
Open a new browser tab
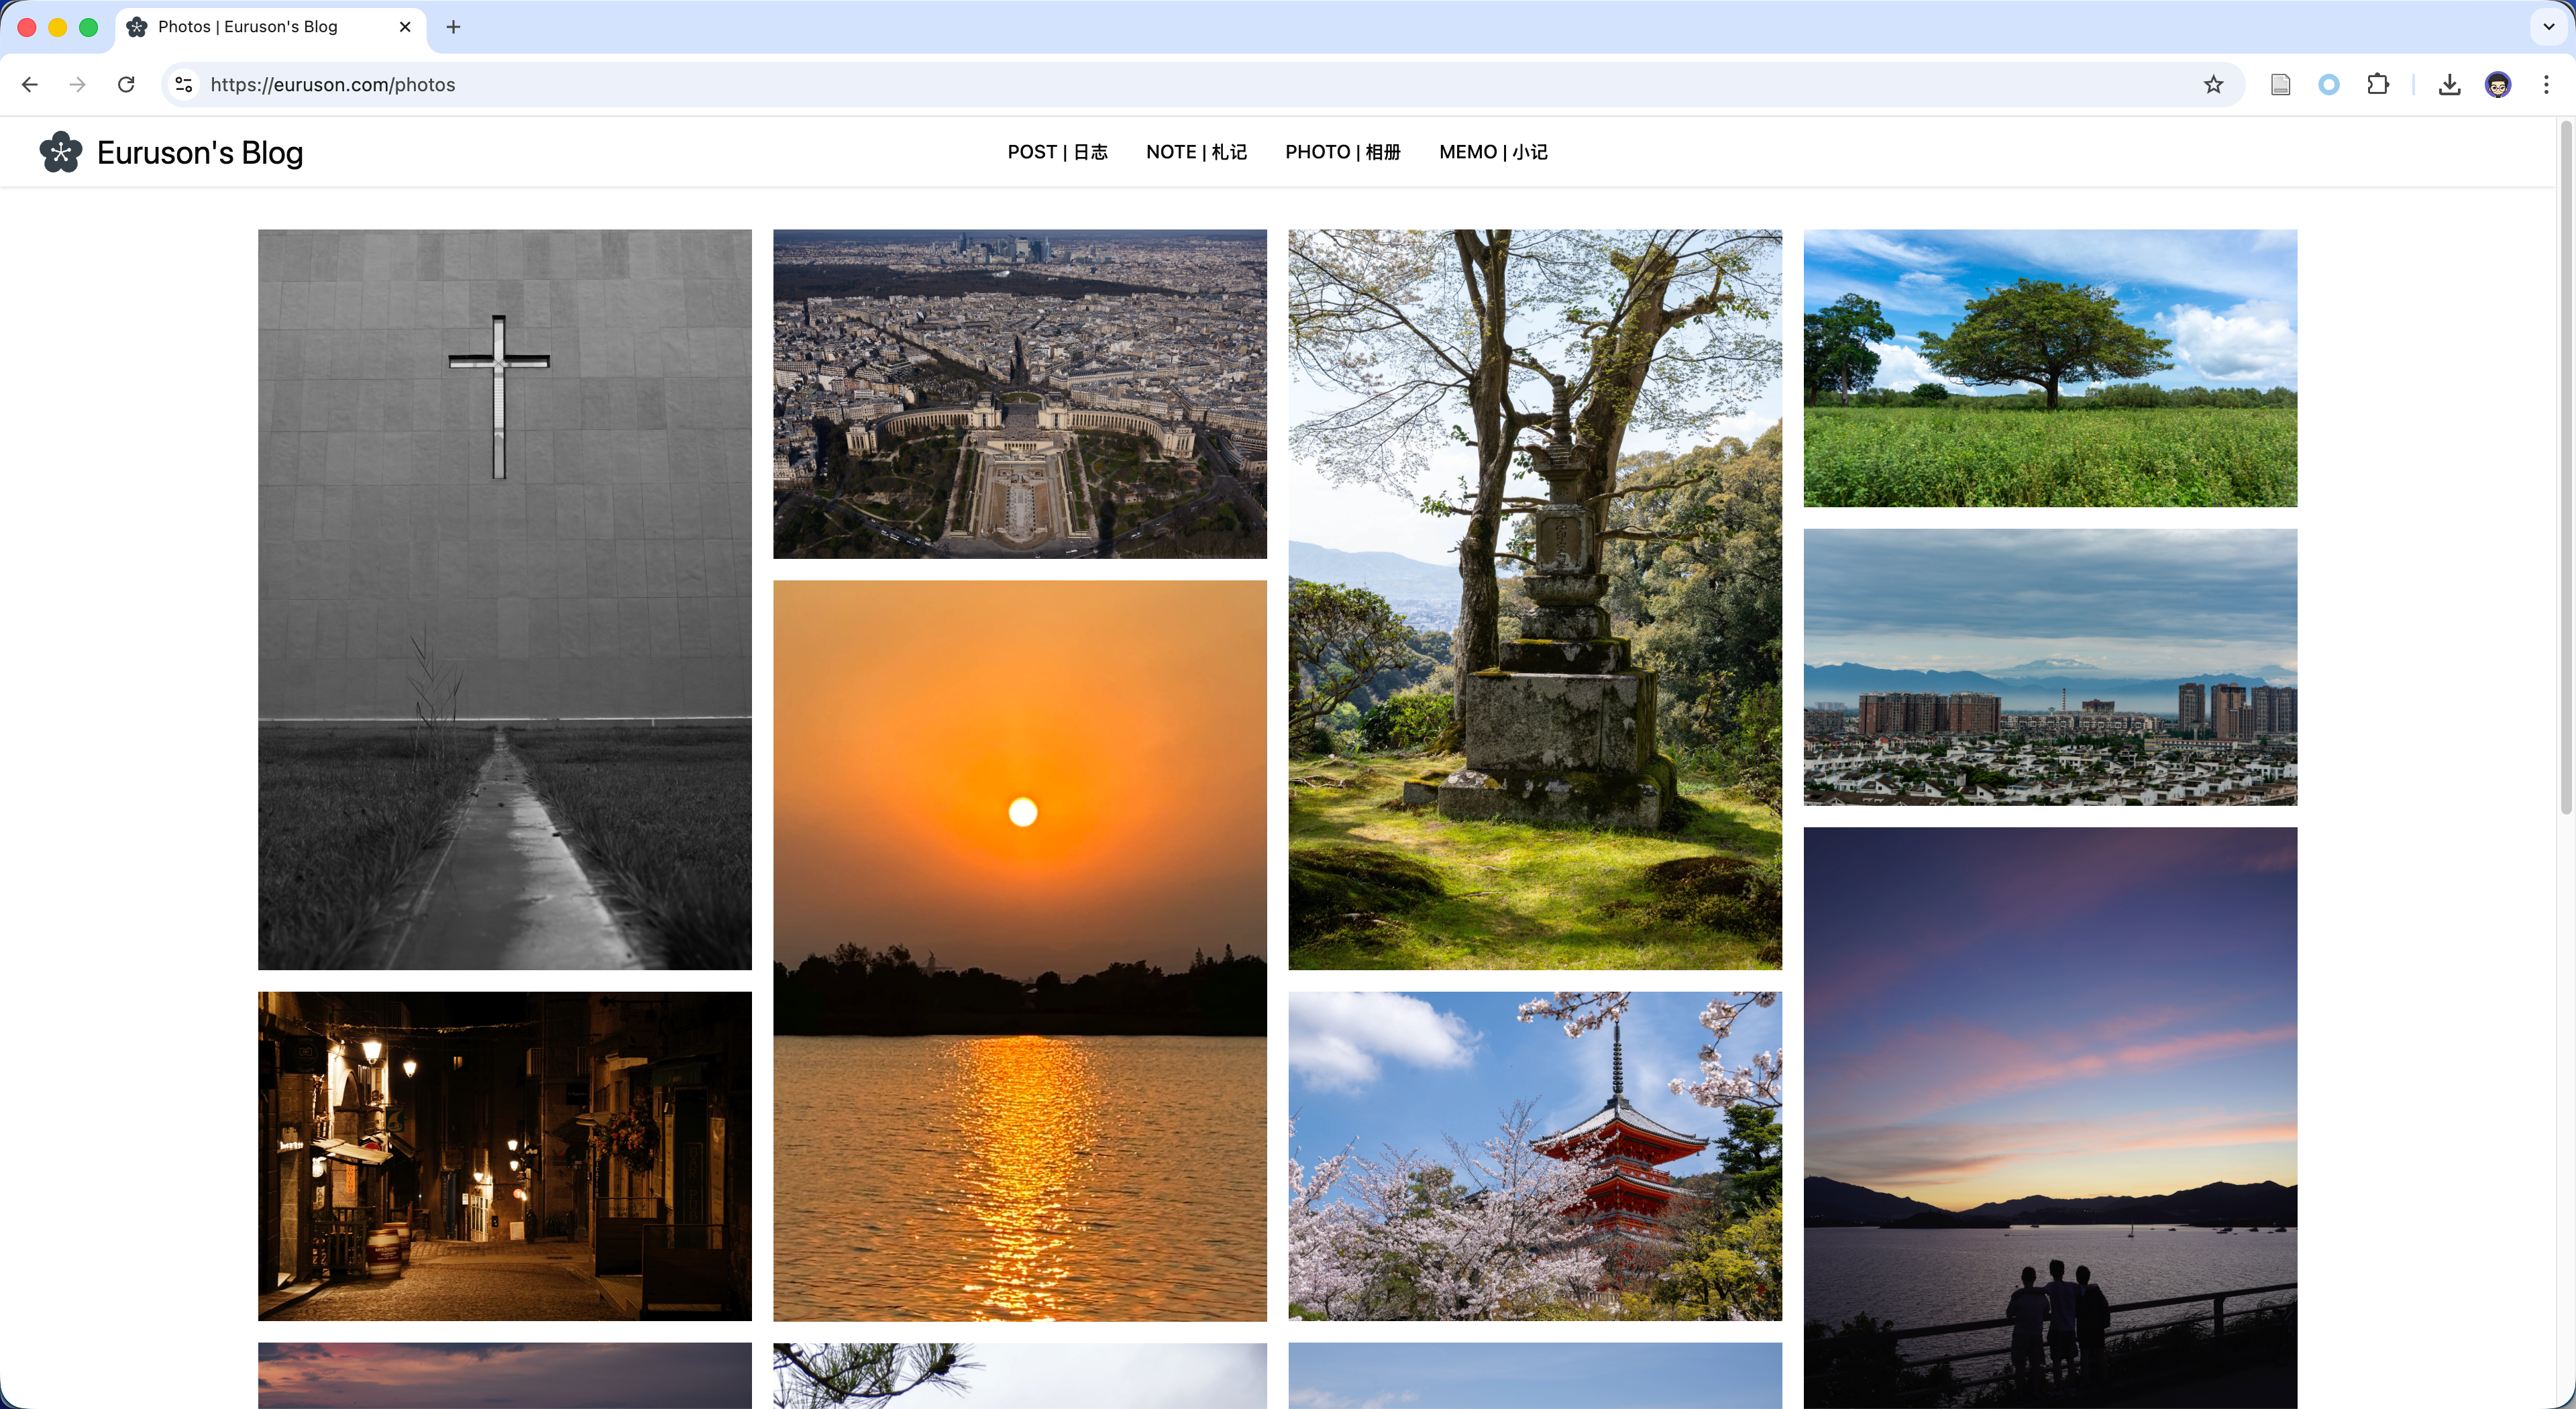tap(453, 27)
